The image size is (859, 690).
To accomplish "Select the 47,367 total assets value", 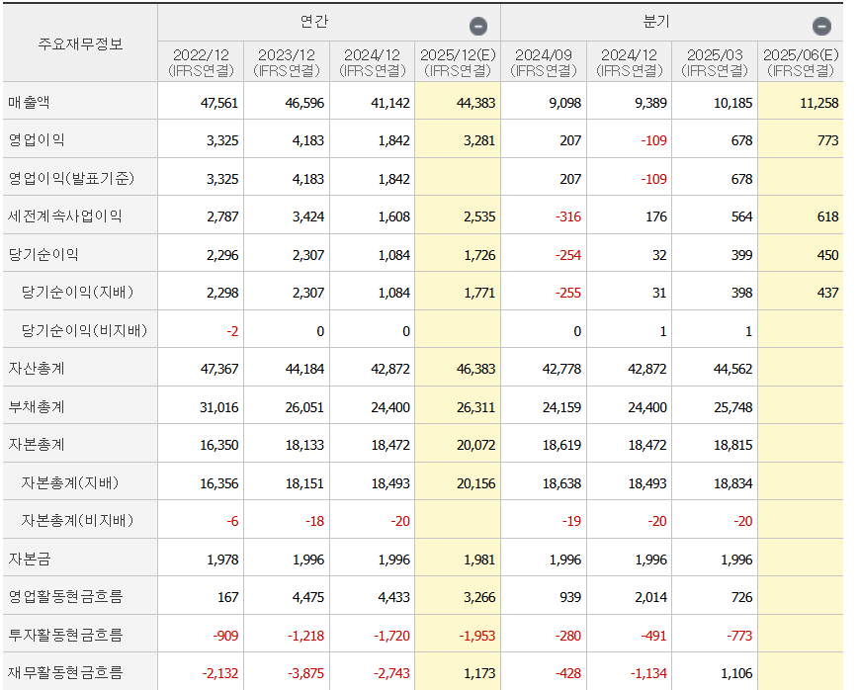I will coord(219,370).
